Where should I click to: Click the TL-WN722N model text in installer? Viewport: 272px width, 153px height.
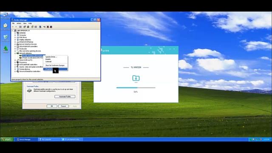click(x=136, y=67)
